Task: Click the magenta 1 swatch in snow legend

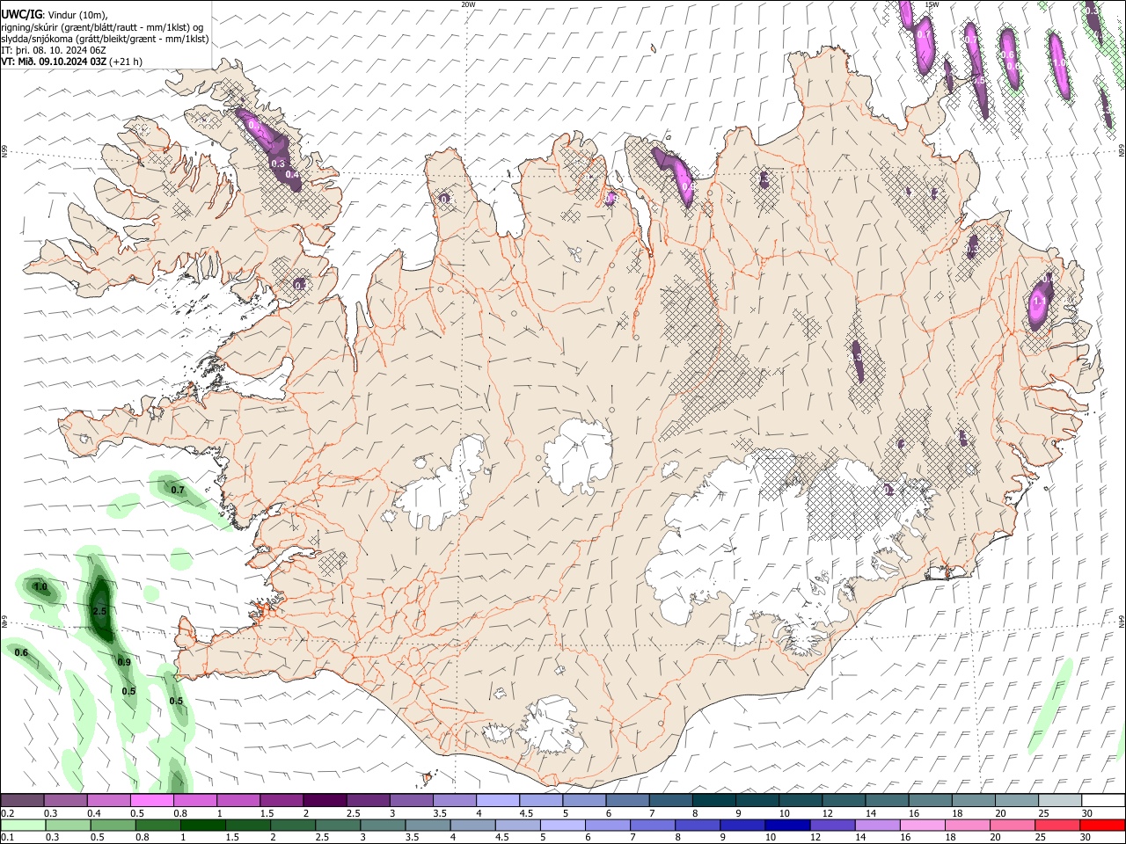Action: (238, 801)
